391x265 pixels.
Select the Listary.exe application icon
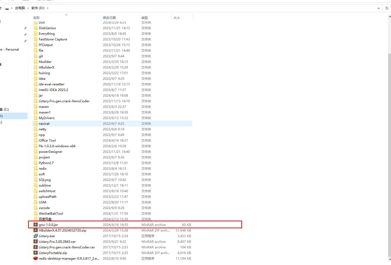click(x=36, y=236)
